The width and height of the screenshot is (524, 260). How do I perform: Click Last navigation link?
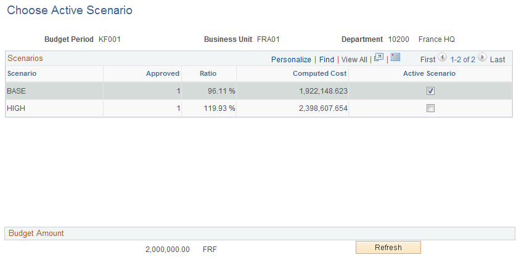pyautogui.click(x=497, y=60)
